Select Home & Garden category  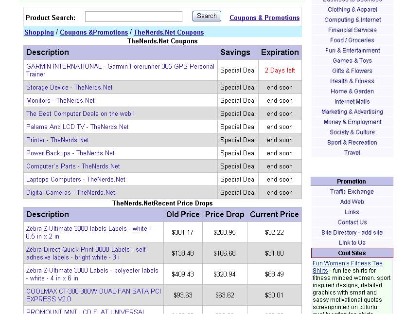coord(352,92)
